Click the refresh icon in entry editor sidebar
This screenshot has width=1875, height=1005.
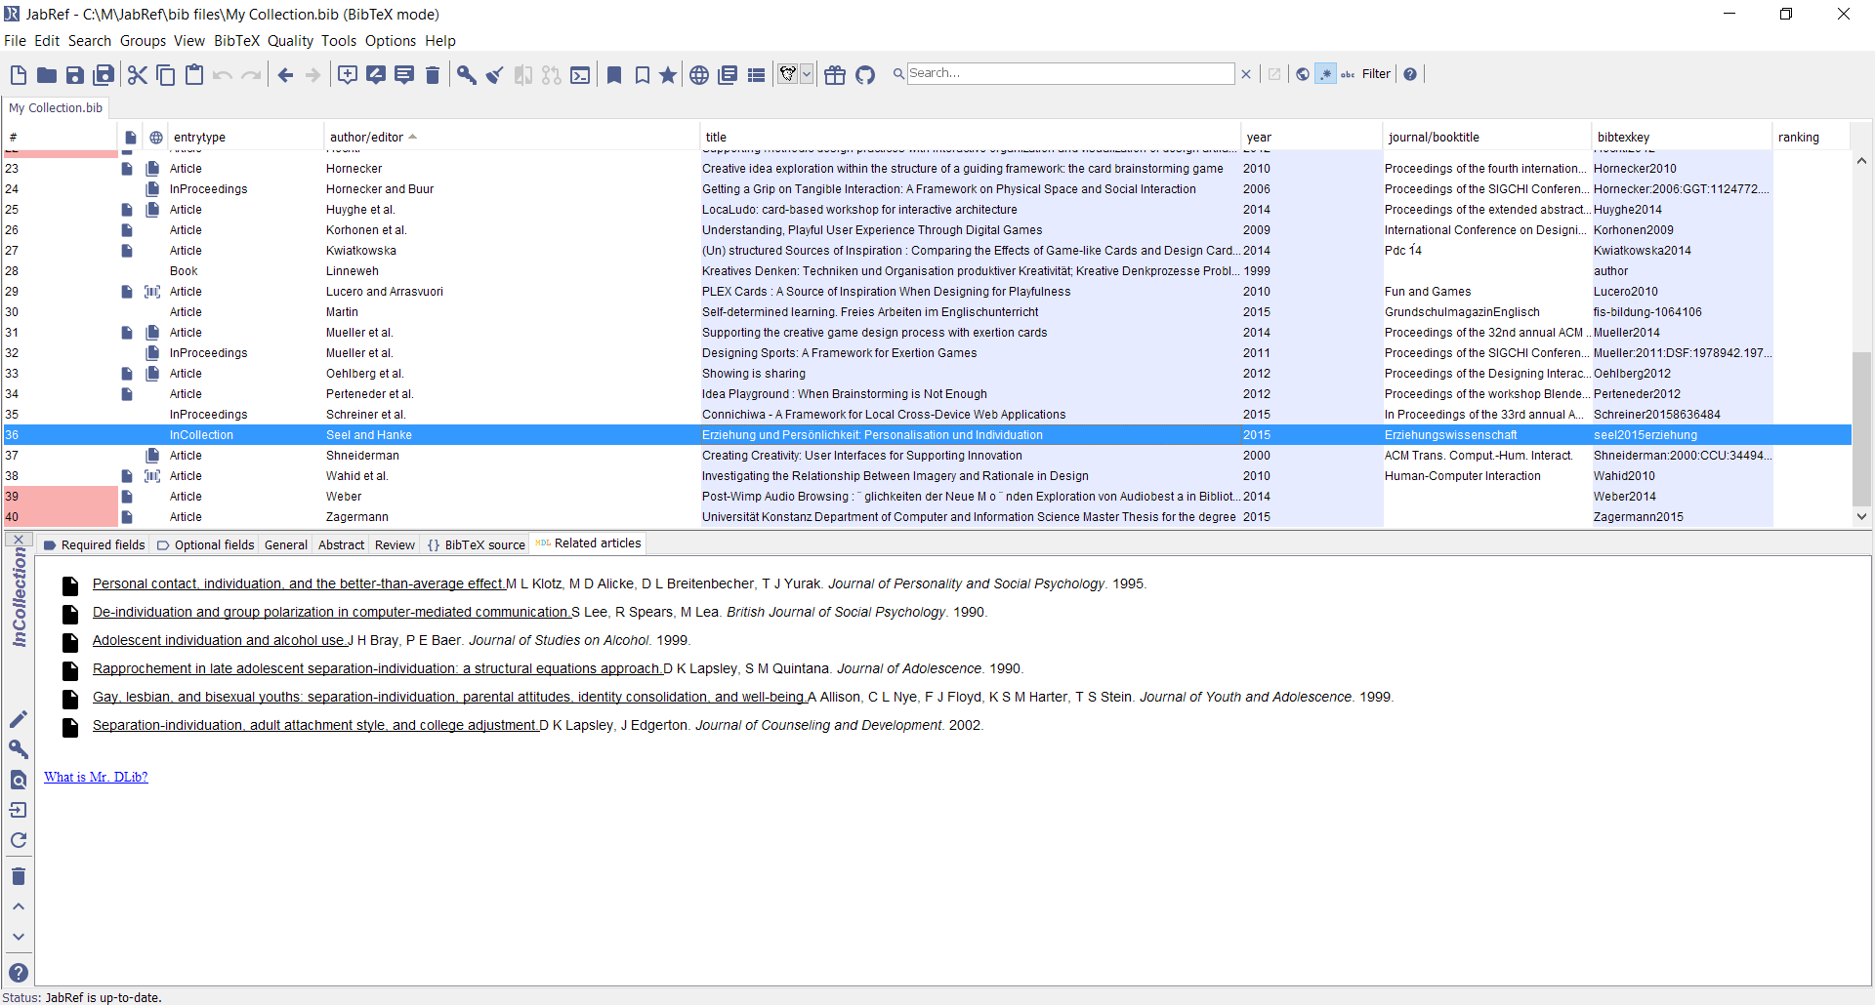click(19, 840)
